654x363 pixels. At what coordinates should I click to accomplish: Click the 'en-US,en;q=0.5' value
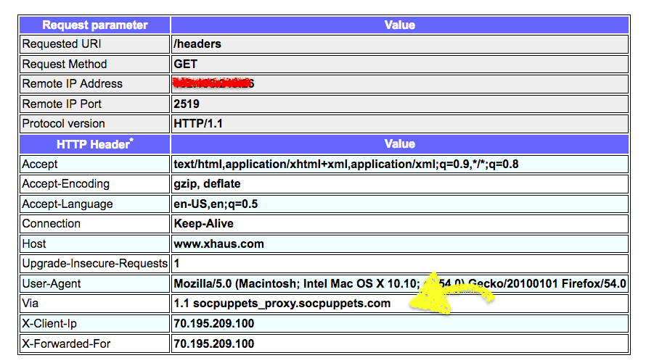tap(399, 204)
